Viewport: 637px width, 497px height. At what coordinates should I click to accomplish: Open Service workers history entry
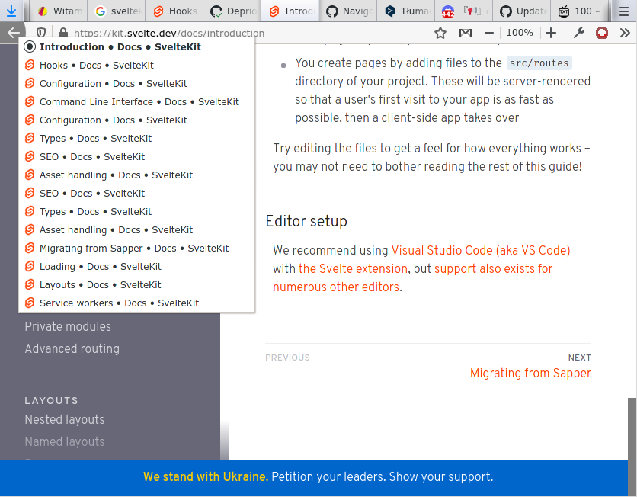136,303
